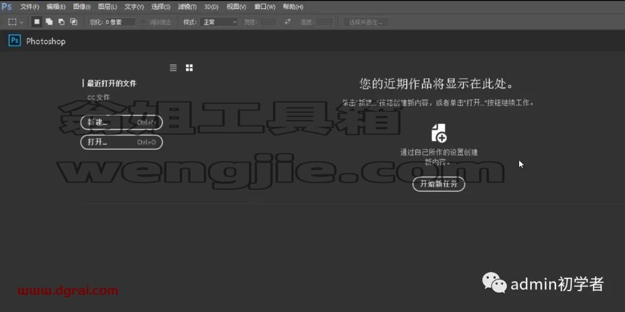Open the 文字(Y) menu
625x312 pixels.
pyautogui.click(x=134, y=7)
